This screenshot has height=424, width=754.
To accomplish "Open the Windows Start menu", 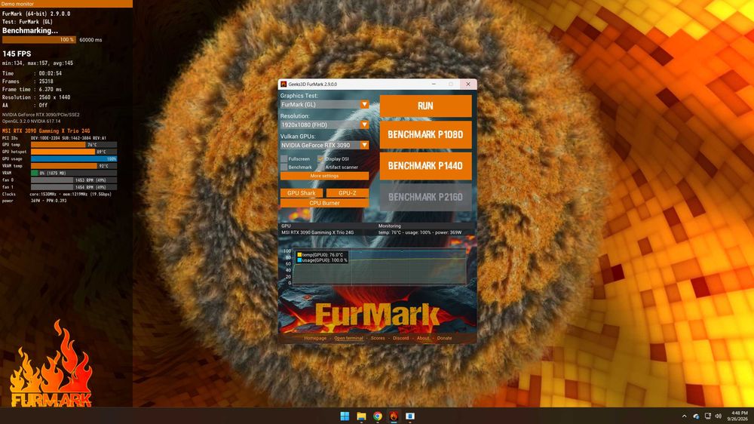I will (345, 416).
